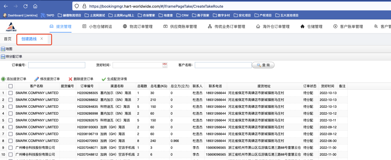Sort by the 货好时间 column header
The width and height of the screenshot is (391, 160).
click(x=327, y=86)
